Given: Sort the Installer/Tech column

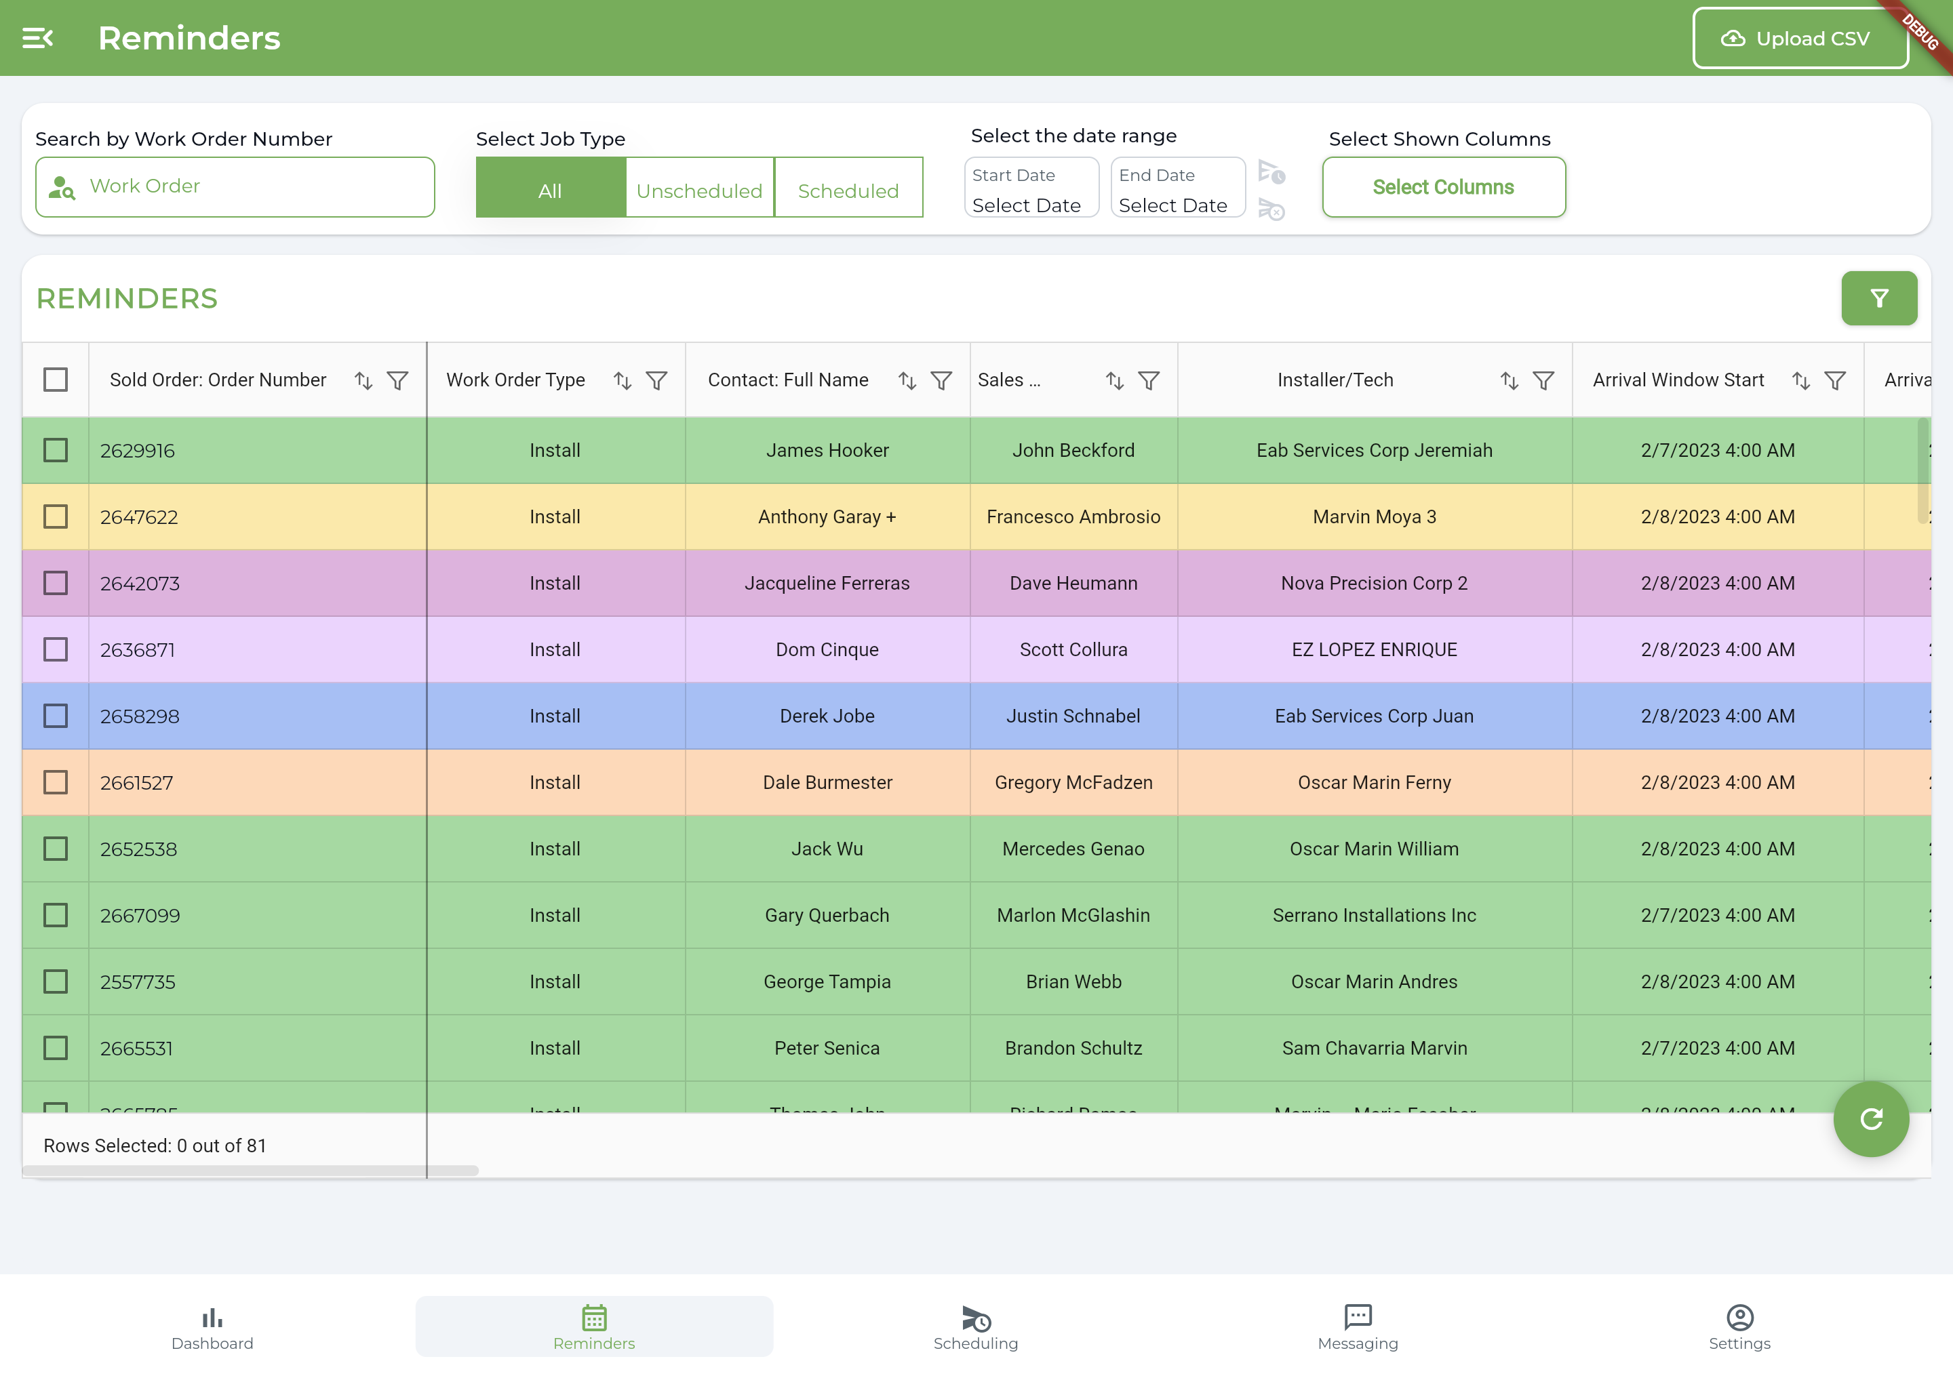Looking at the screenshot, I should (1509, 381).
